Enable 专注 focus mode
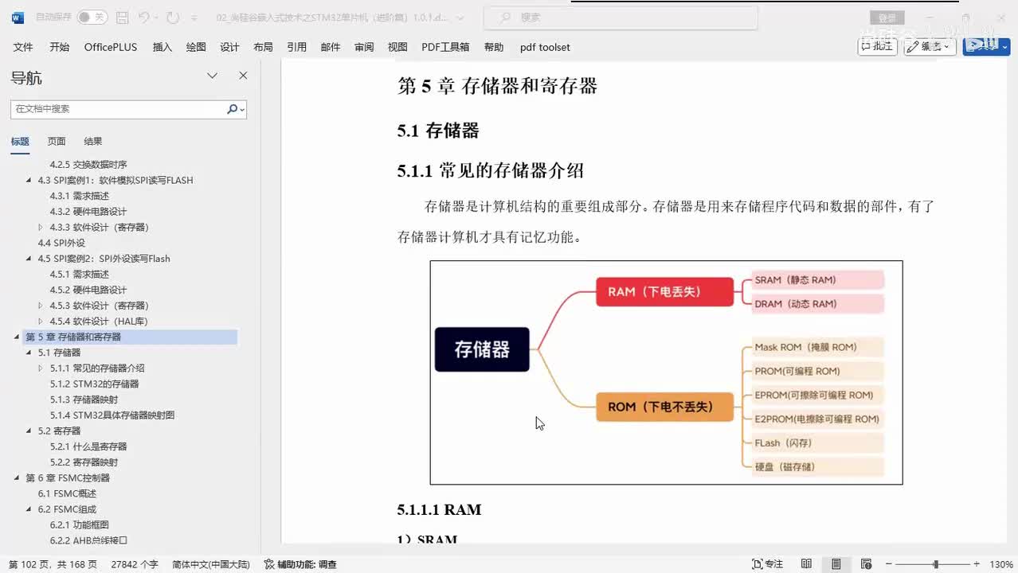Image resolution: width=1018 pixels, height=573 pixels. 768,564
